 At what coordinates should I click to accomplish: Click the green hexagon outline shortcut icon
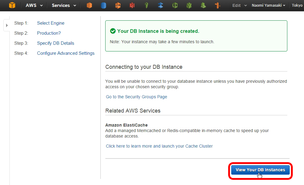[175, 5]
